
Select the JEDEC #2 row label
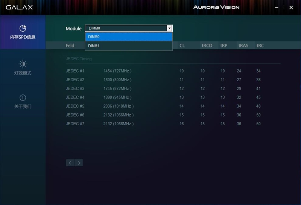75,80
